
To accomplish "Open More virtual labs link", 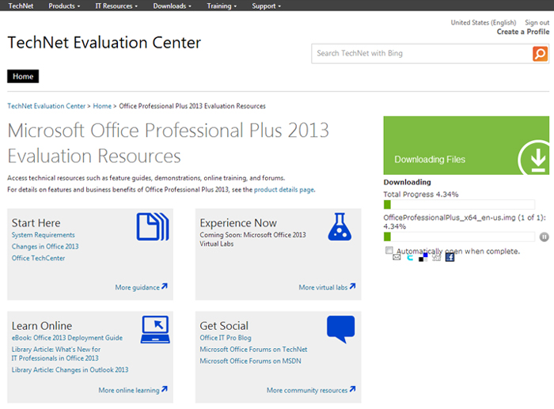I will point(323,287).
